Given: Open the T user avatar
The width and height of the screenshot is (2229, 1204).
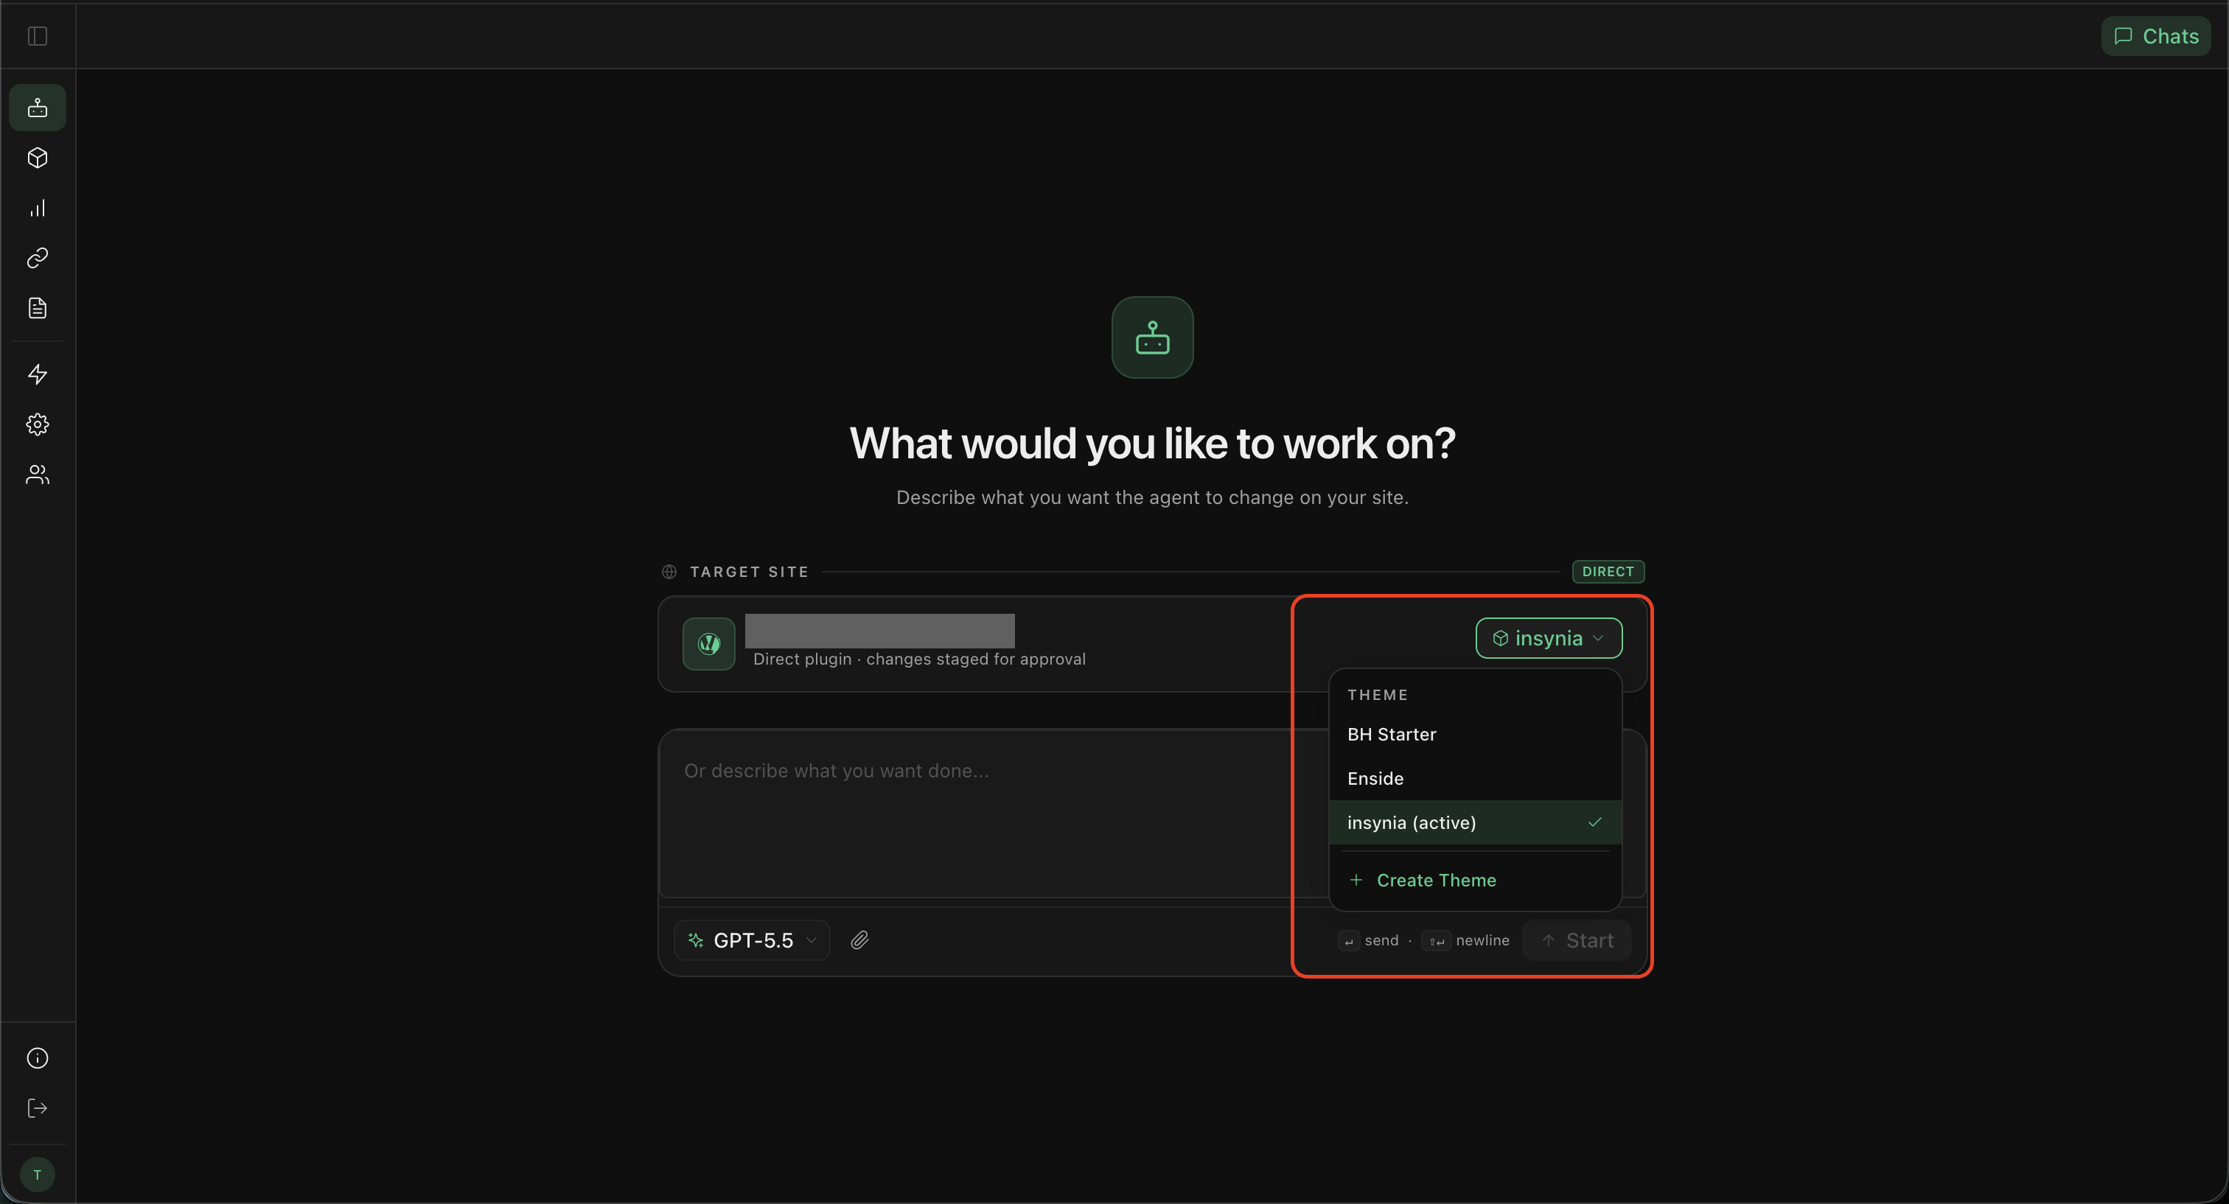Looking at the screenshot, I should [x=37, y=1174].
